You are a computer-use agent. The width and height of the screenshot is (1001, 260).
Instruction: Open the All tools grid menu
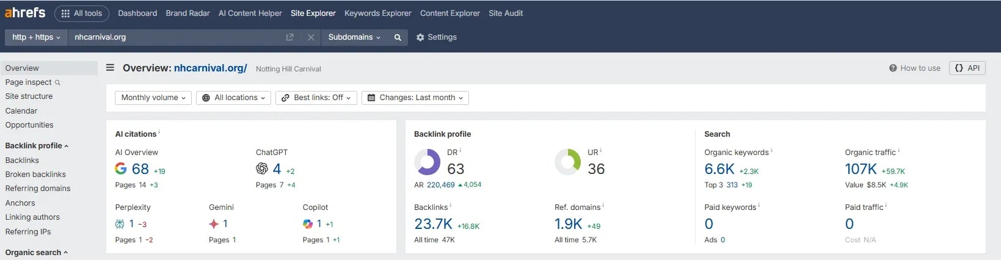pos(82,13)
